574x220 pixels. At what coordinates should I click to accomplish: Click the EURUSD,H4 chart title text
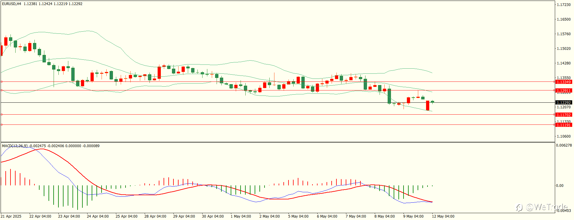click(11, 4)
